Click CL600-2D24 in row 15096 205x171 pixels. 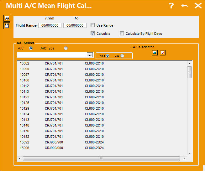tap(94, 148)
